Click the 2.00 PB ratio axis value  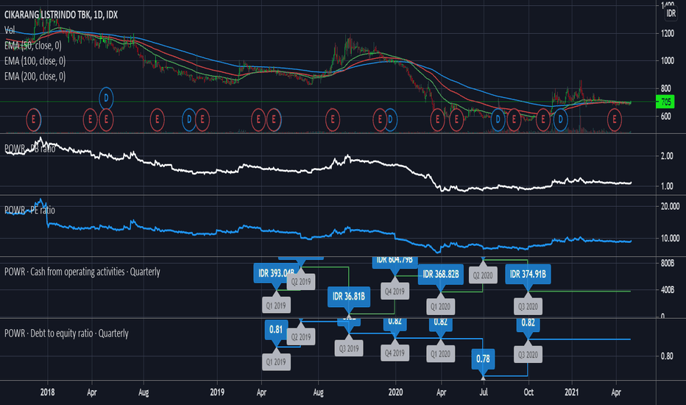tap(667, 156)
